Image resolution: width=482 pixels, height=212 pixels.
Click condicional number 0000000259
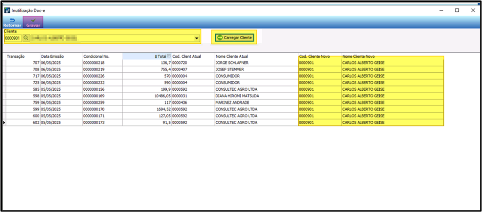(x=103, y=102)
